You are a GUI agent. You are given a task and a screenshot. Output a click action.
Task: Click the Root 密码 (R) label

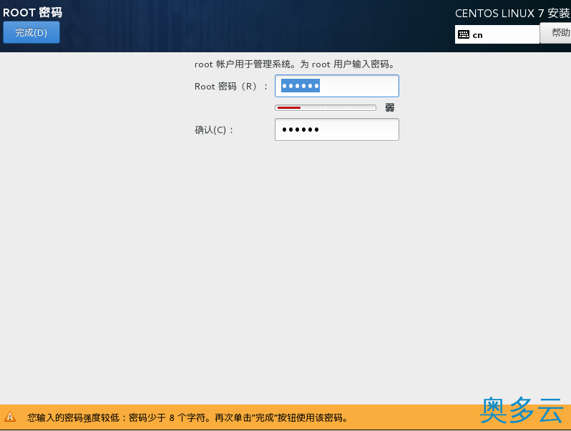coord(231,87)
